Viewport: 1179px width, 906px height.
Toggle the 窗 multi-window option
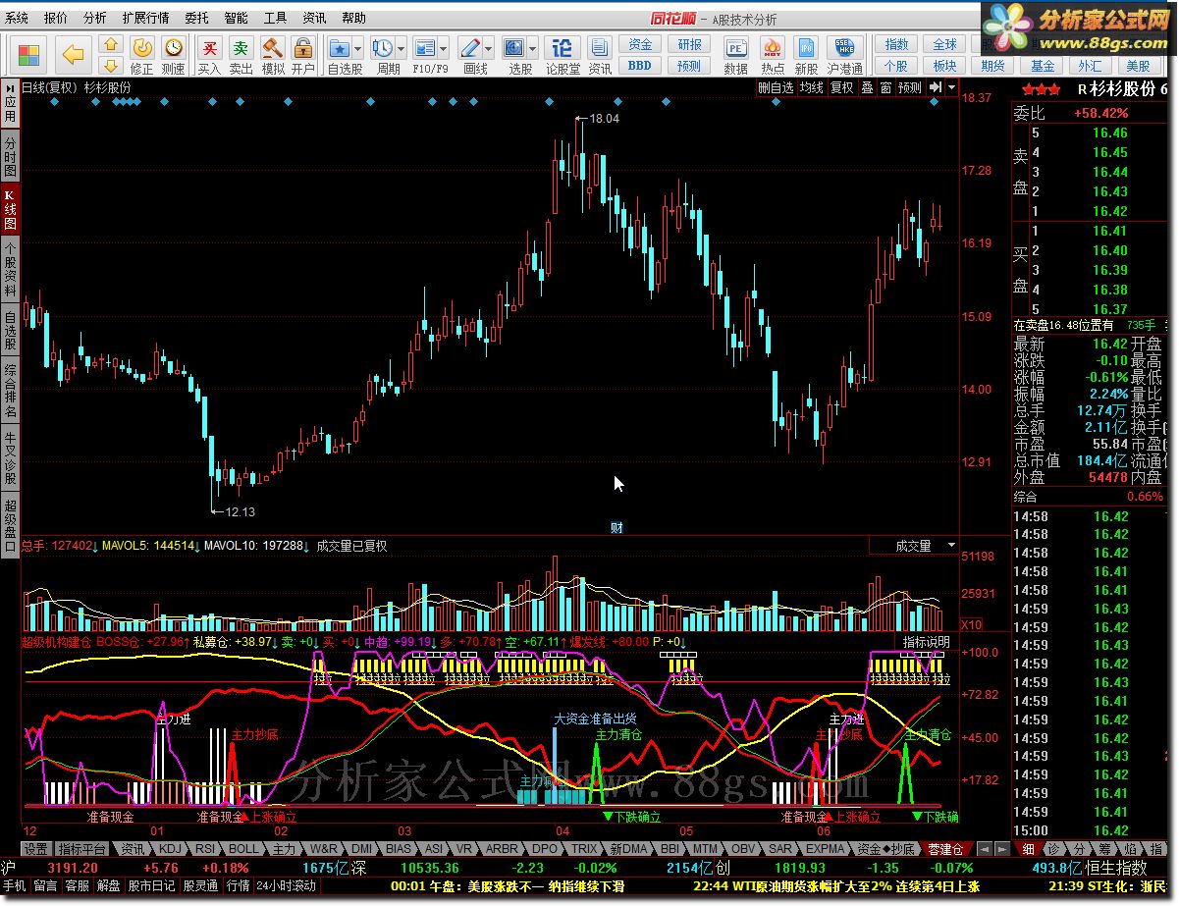885,87
